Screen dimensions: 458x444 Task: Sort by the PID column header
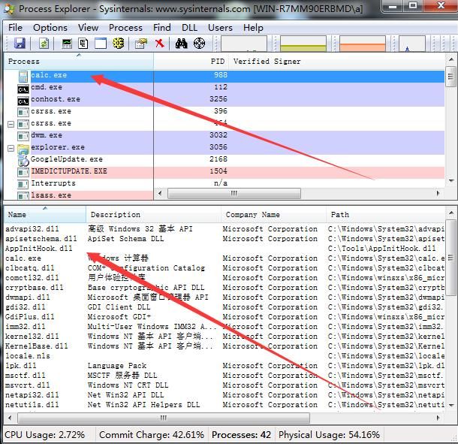point(191,62)
